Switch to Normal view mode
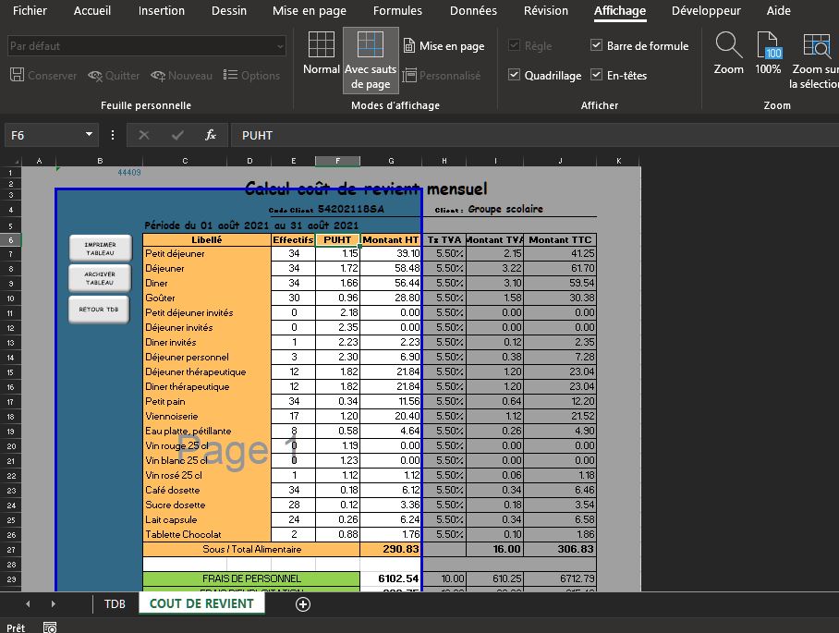The image size is (839, 633). pyautogui.click(x=321, y=54)
